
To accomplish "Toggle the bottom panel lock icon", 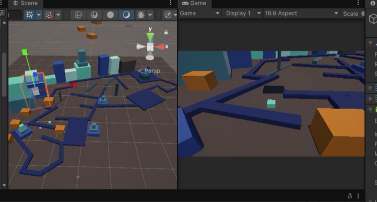I will click(x=350, y=196).
